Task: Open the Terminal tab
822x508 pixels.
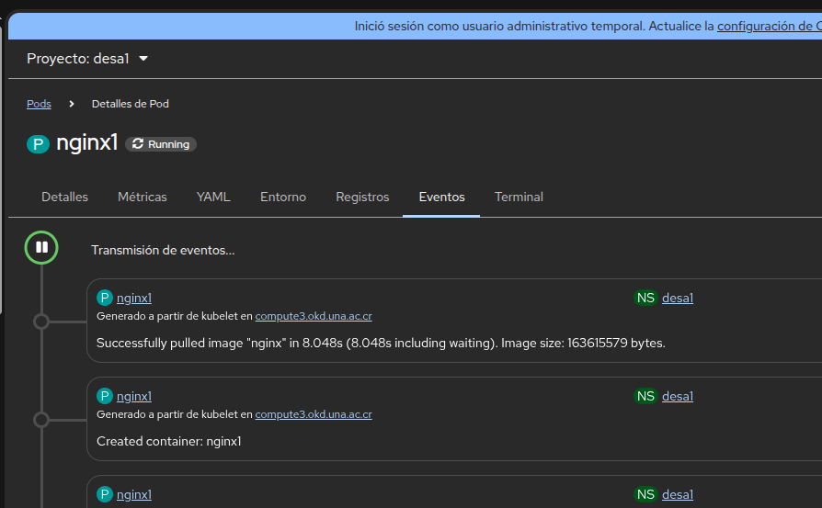Action: click(519, 197)
